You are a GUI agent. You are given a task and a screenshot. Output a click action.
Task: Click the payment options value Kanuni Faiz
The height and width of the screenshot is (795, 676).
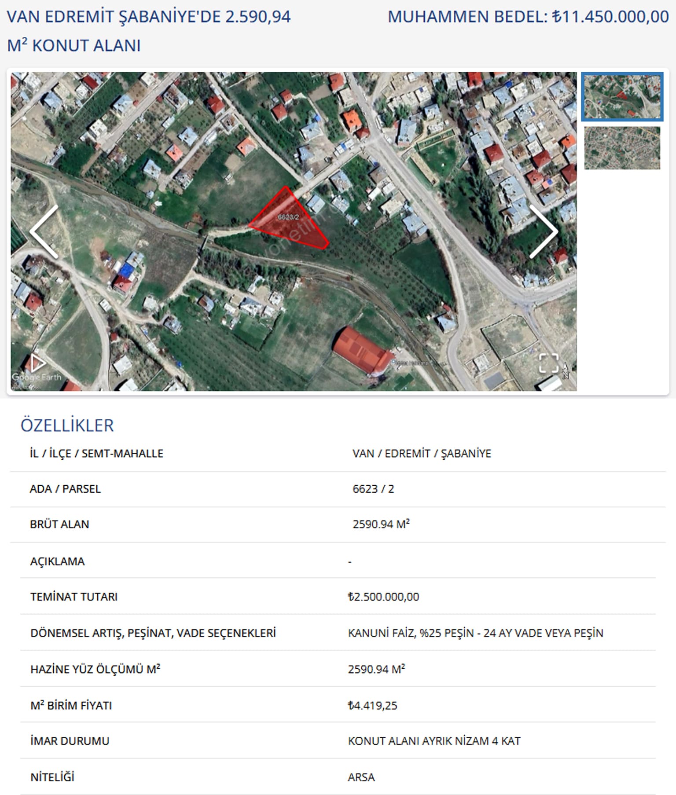coord(475,633)
